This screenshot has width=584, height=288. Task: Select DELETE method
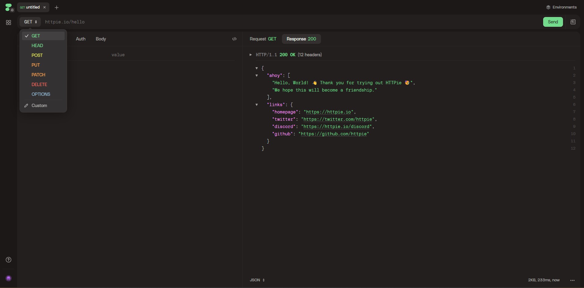pos(43,85)
